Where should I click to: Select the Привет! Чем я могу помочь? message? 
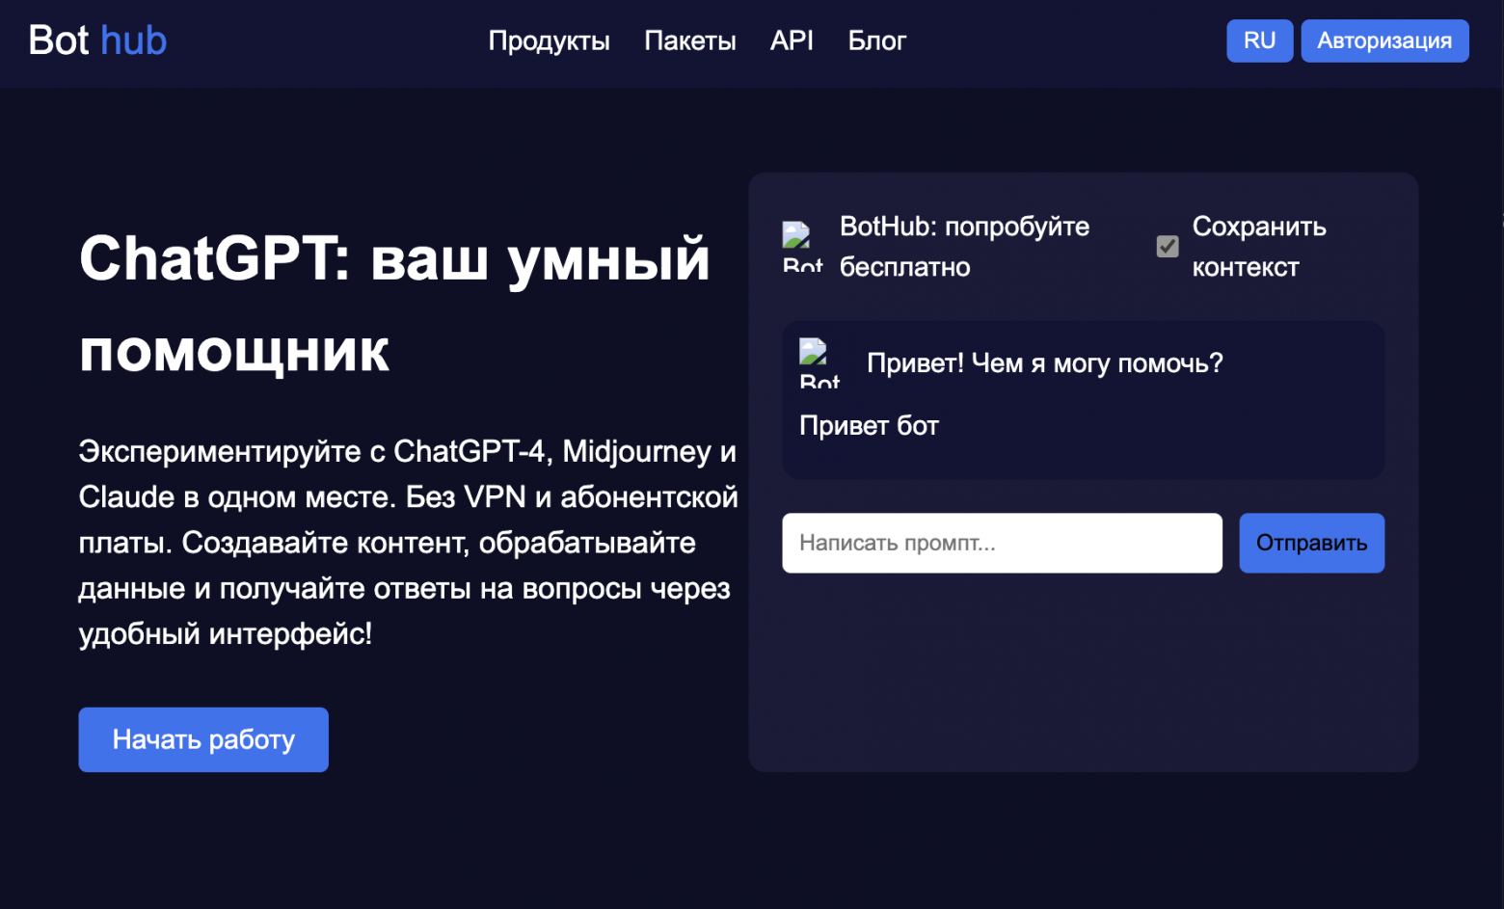1045,363
